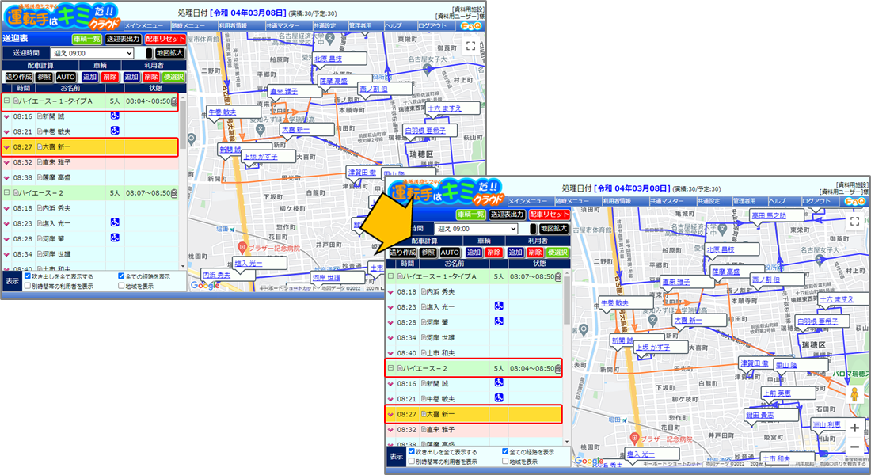Enable 別時間帯の利用者を表示 checkbox in left window
Screen dimensions: 871x475
pos(27,286)
